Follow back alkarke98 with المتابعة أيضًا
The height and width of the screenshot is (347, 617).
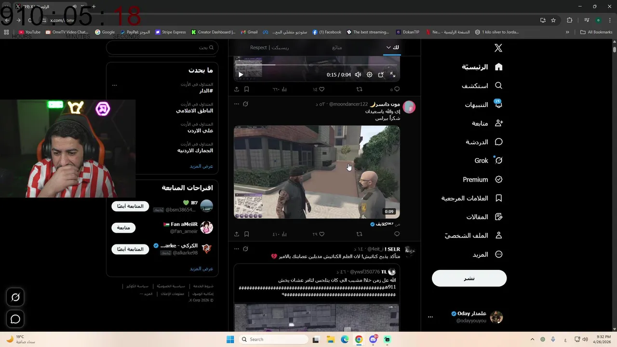130,249
